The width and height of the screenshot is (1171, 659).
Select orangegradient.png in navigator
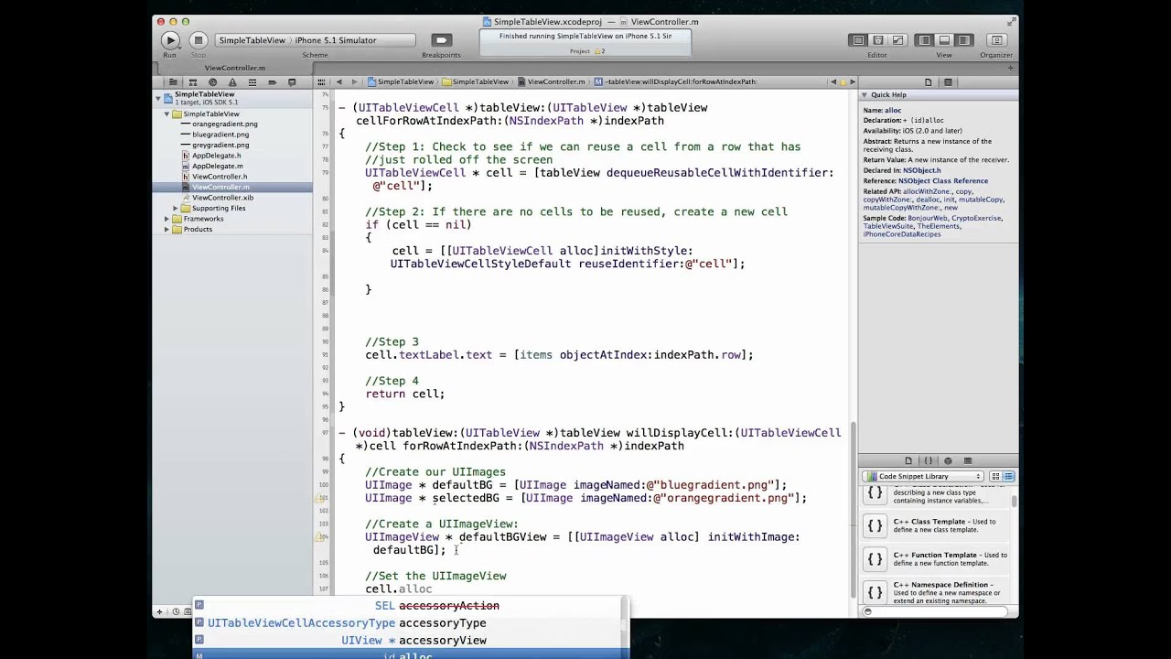[224, 124]
